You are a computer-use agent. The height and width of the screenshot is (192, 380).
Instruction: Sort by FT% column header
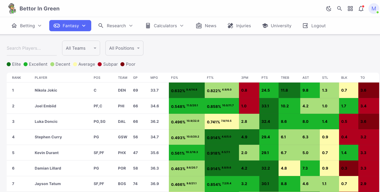(x=210, y=78)
